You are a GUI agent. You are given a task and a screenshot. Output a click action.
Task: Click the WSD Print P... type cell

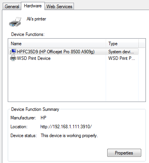[x=122, y=58]
